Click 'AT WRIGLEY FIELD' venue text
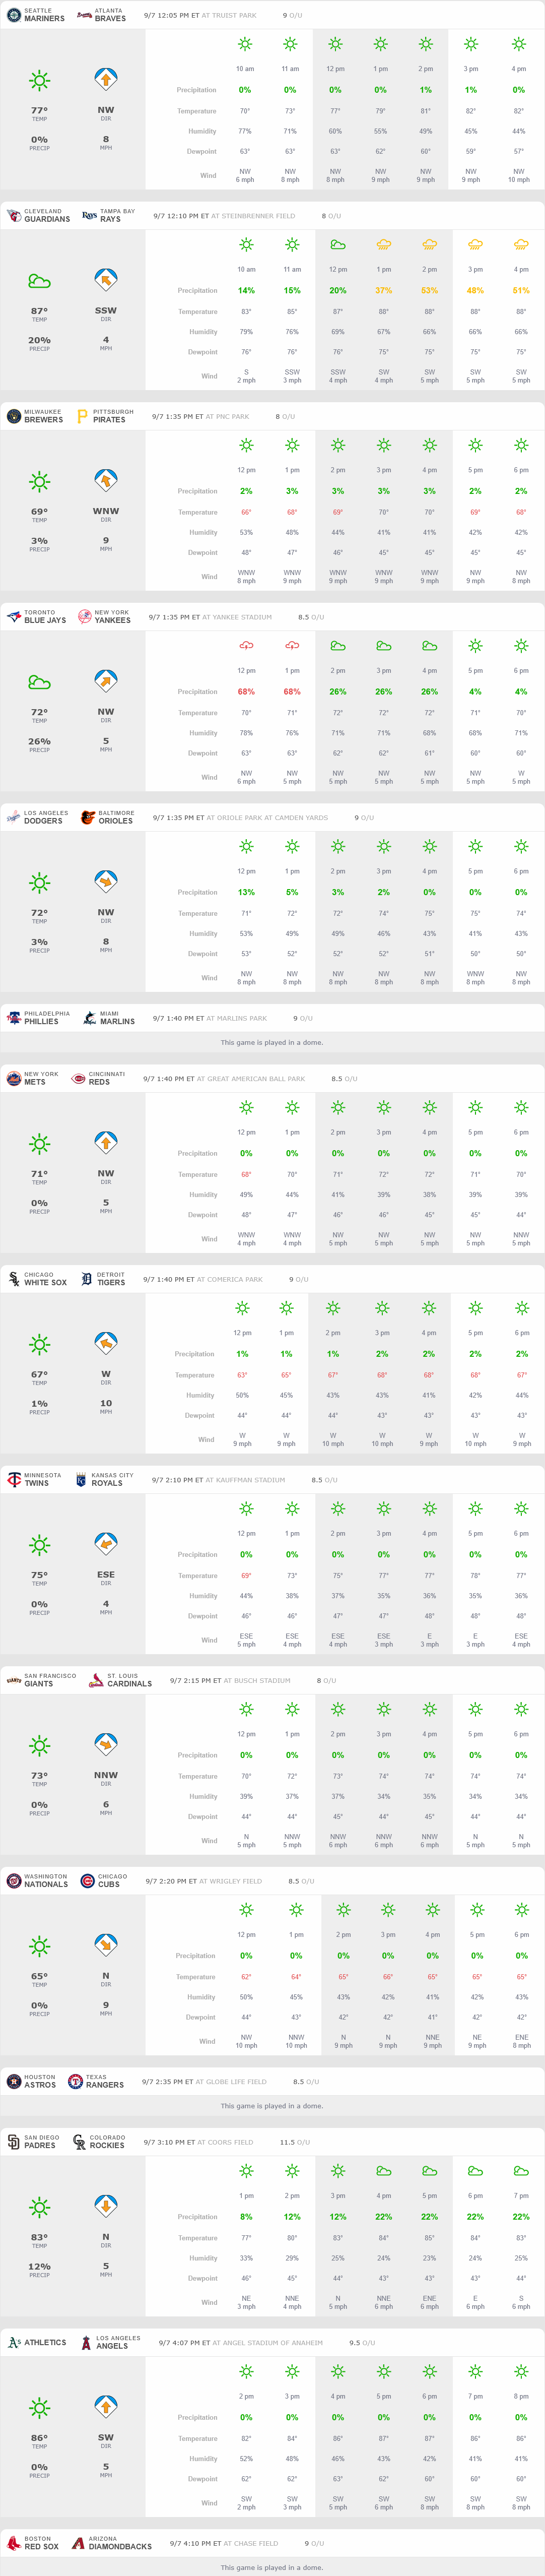The width and height of the screenshot is (545, 2576). pyautogui.click(x=230, y=1881)
